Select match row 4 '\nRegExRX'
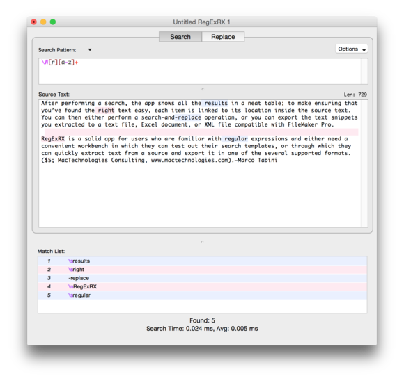Viewport: 404px width, 383px height. click(202, 286)
